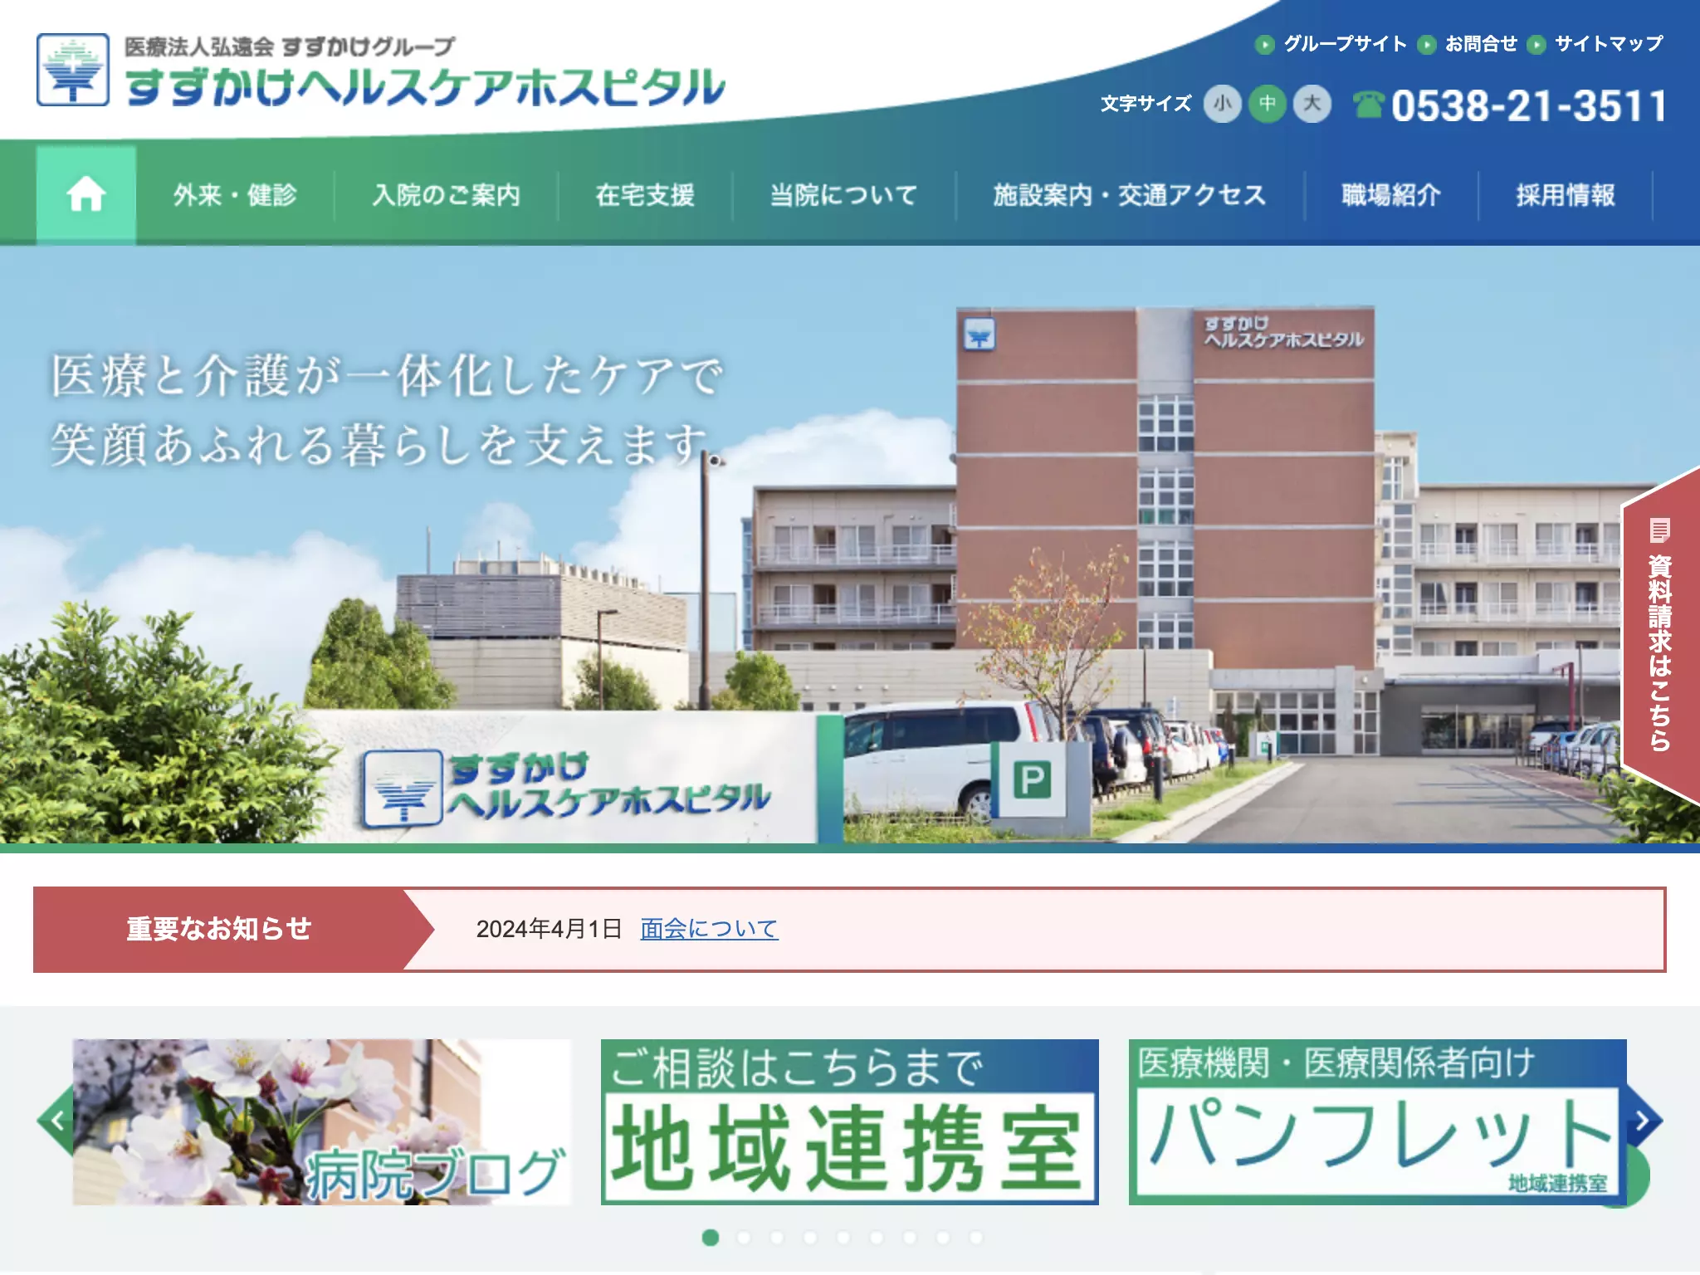1700x1275 pixels.
Task: Click the hospital logo emblem in header
Action: coord(73,70)
